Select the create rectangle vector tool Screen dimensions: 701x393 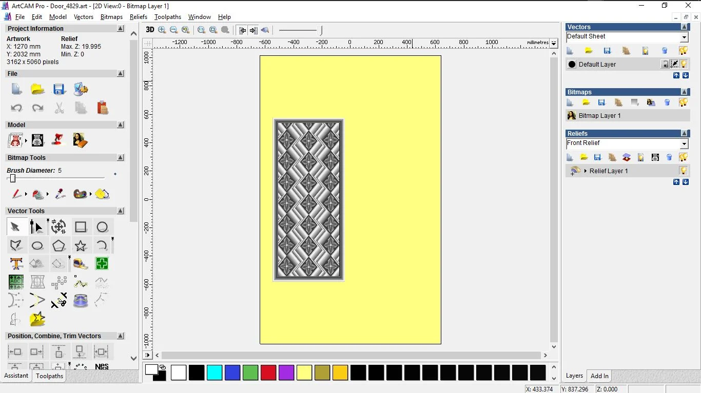pos(81,227)
